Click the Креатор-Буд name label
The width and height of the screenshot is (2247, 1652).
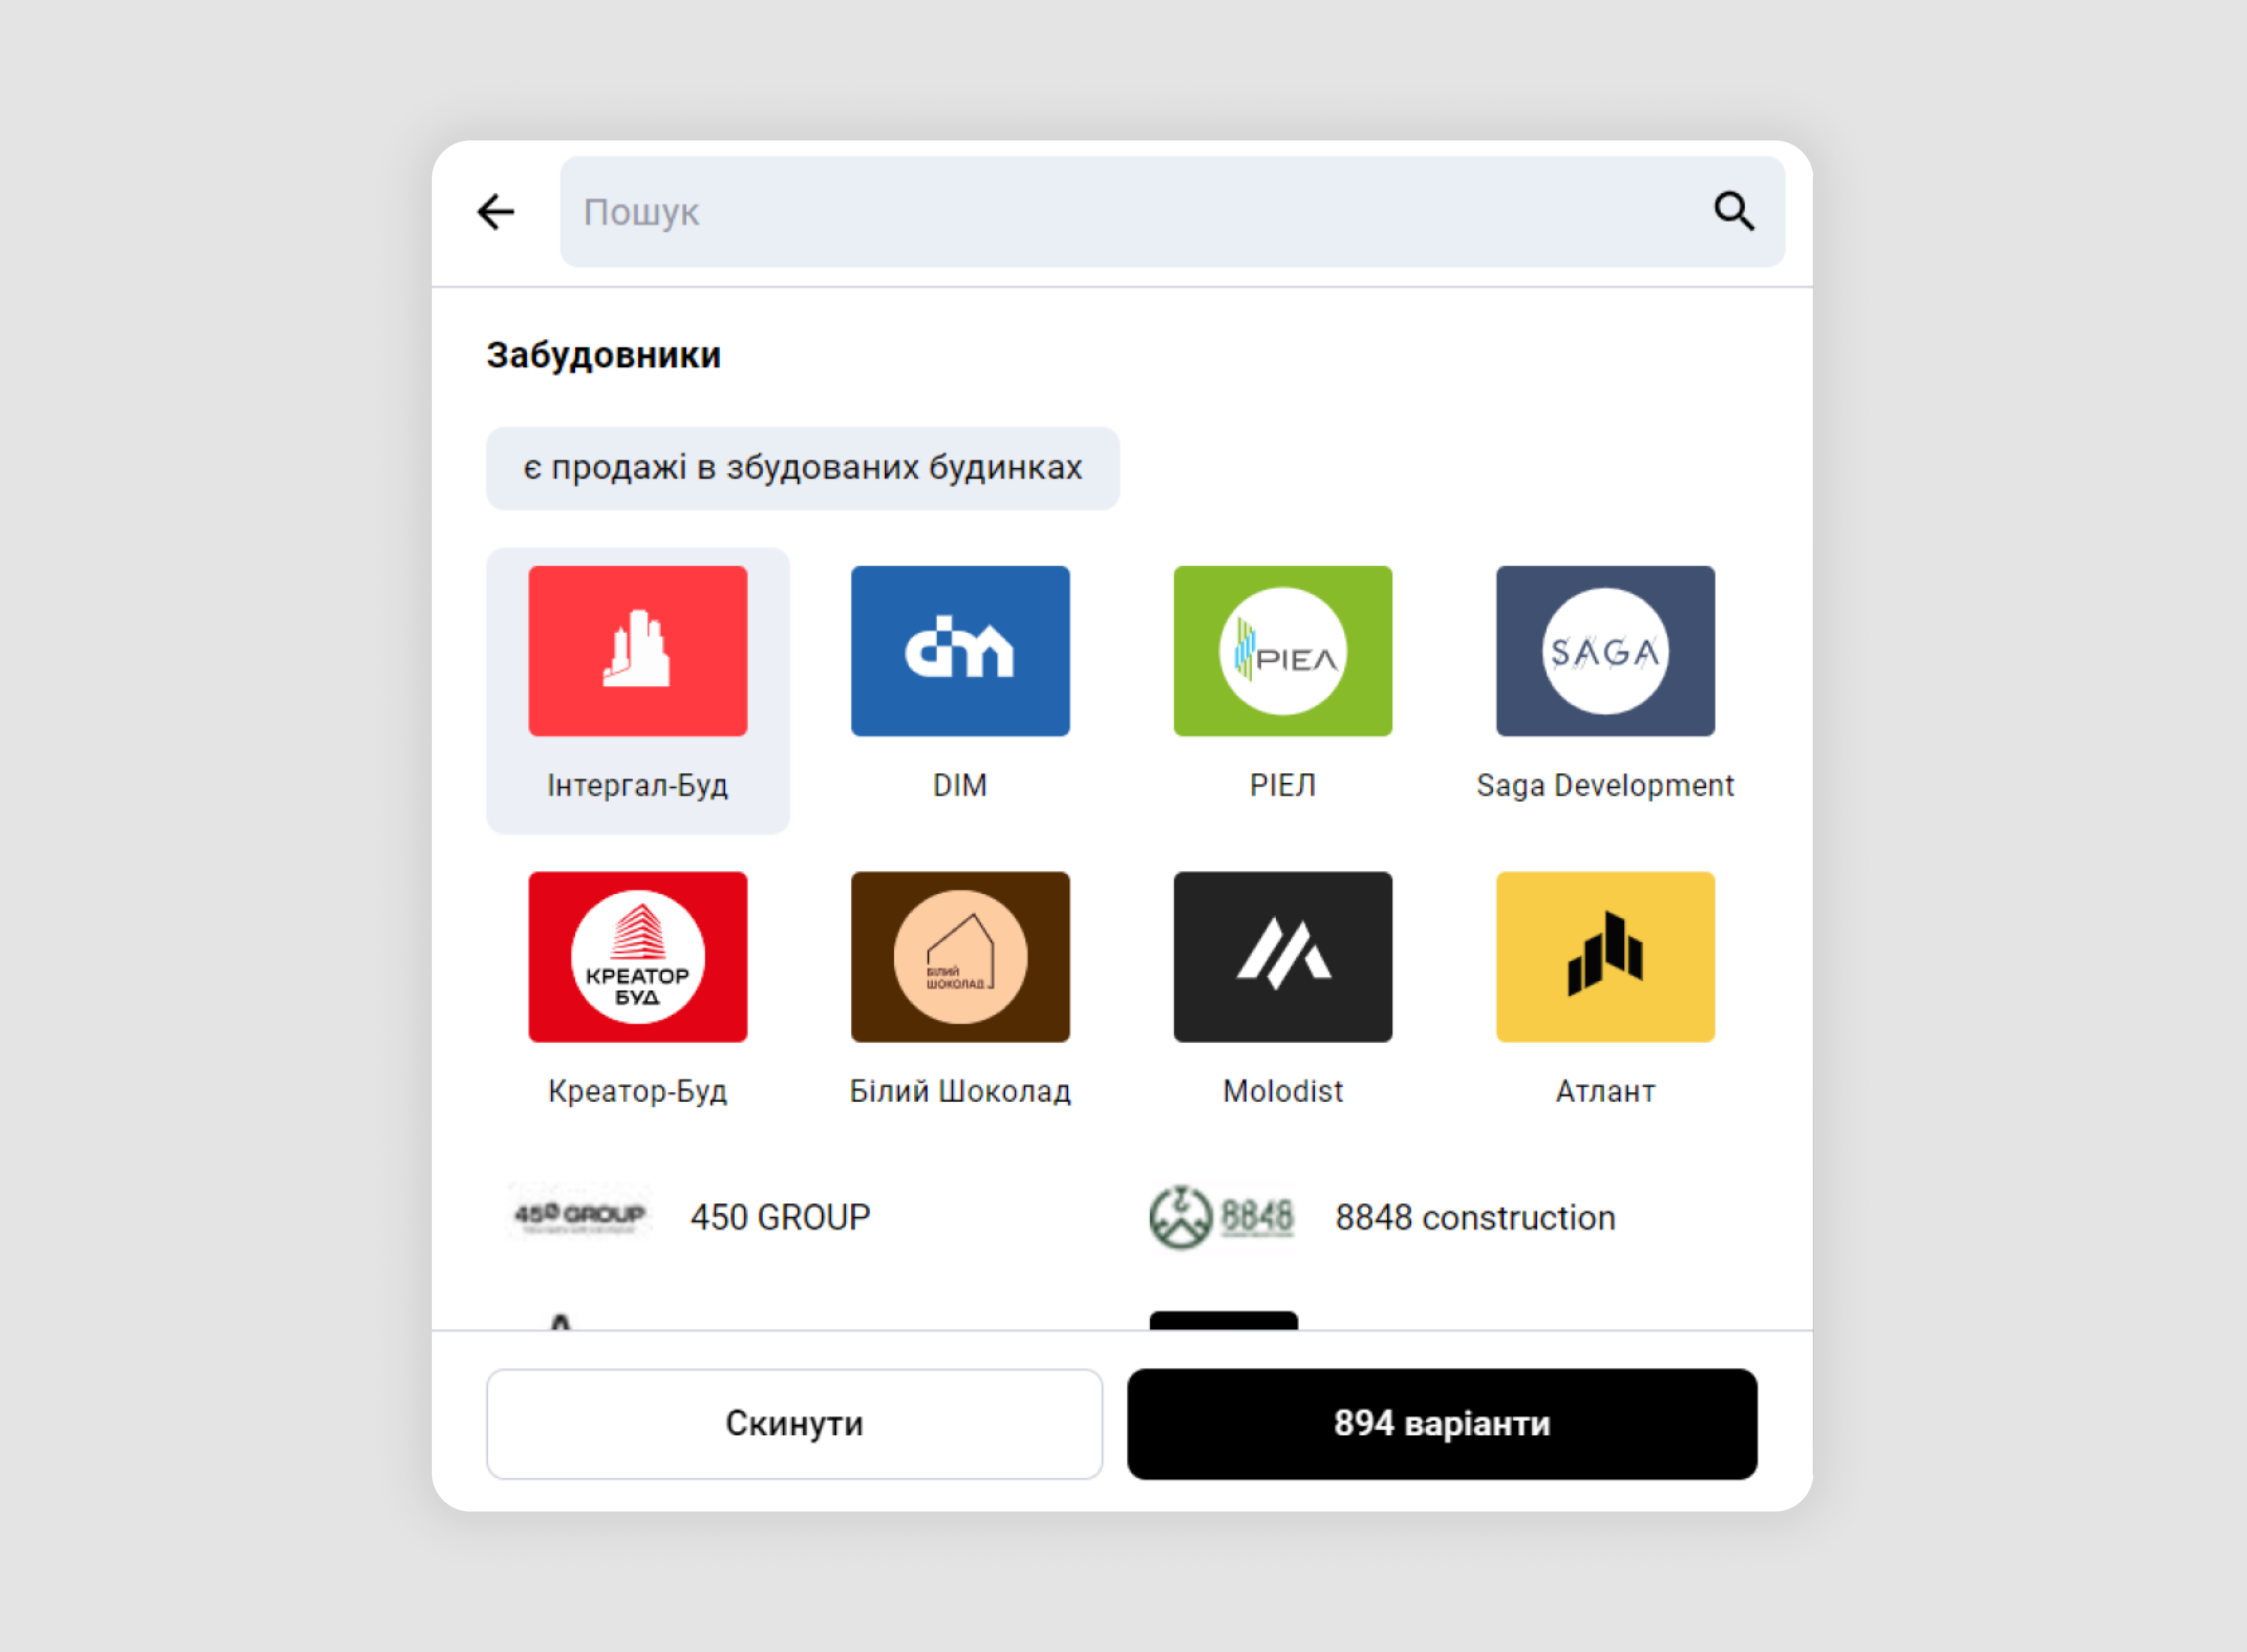pyautogui.click(x=638, y=1091)
